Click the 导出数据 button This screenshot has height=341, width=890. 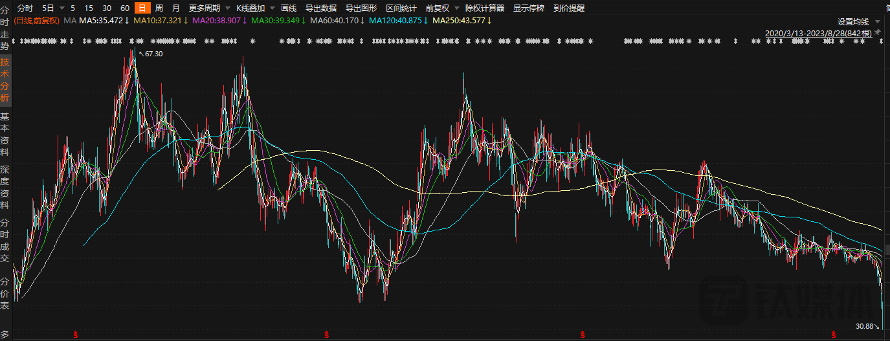point(320,8)
